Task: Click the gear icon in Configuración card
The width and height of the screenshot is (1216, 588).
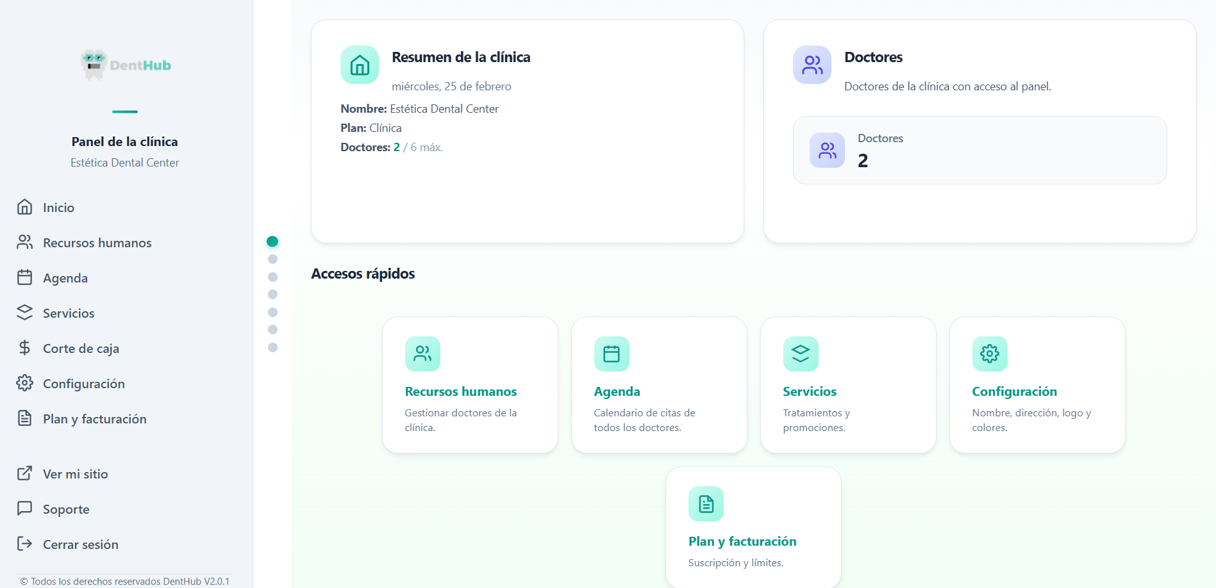Action: pyautogui.click(x=990, y=354)
